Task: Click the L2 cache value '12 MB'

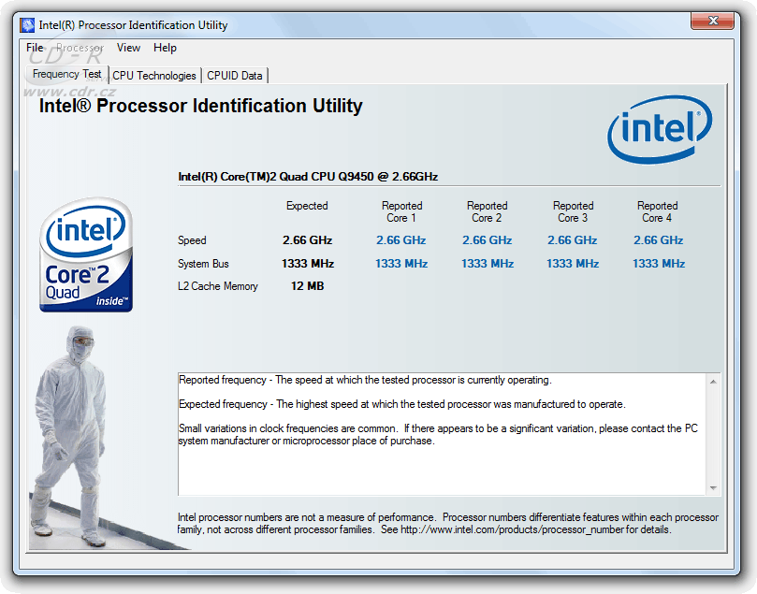Action: click(308, 286)
